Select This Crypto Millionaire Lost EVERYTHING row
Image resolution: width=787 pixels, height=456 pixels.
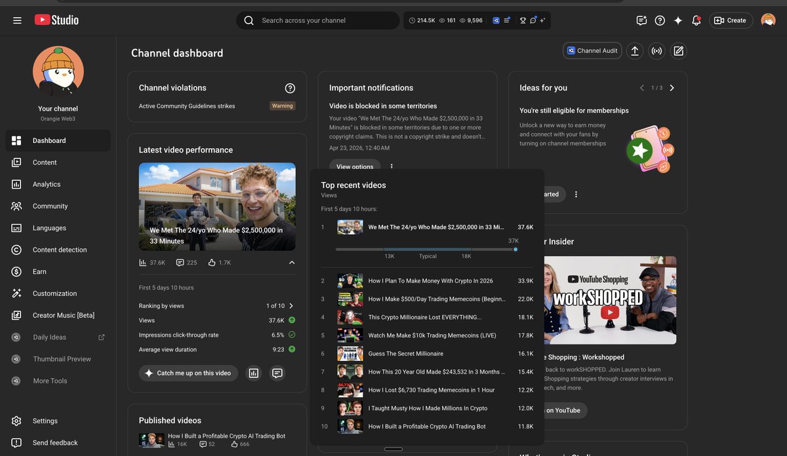(x=427, y=317)
